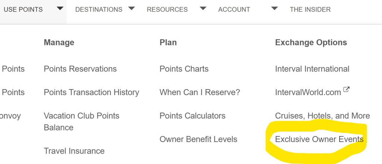
Task: Open the Use Points menu
Action: click(x=23, y=9)
